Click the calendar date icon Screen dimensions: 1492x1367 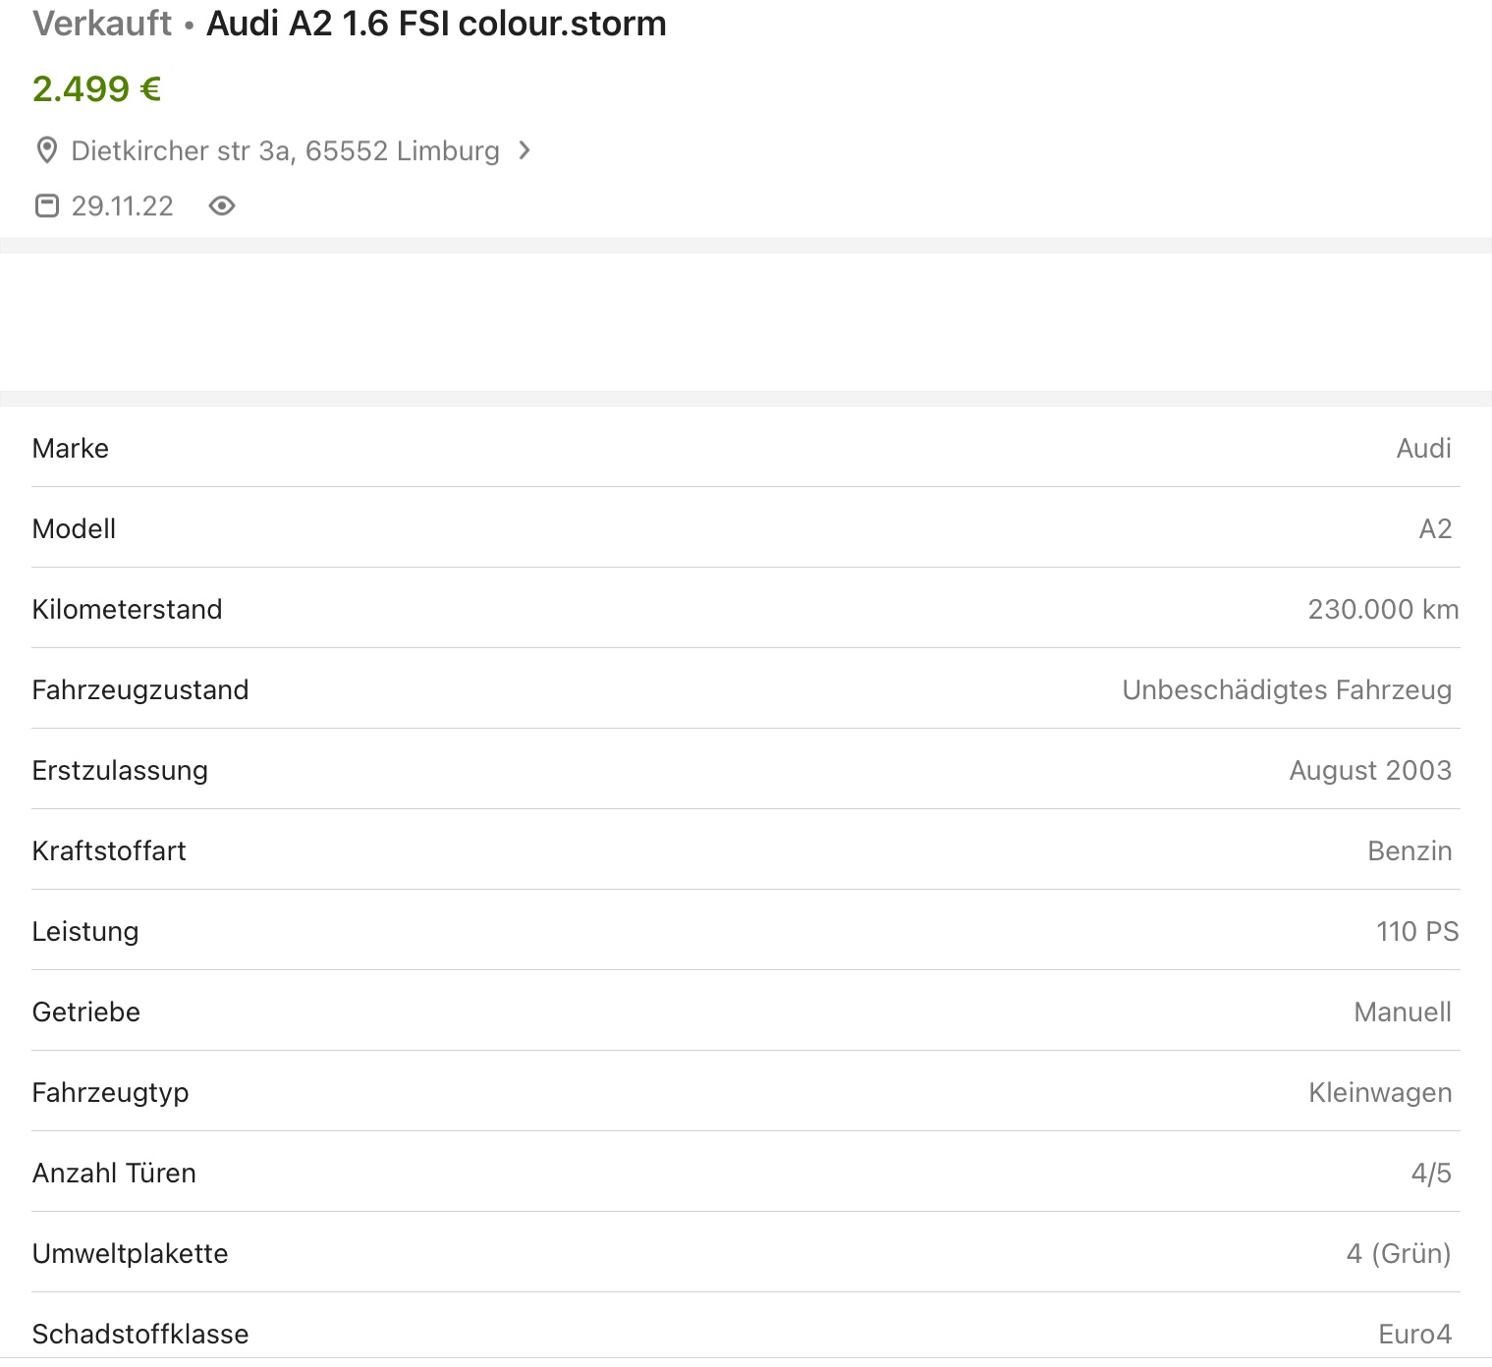pyautogui.click(x=46, y=205)
